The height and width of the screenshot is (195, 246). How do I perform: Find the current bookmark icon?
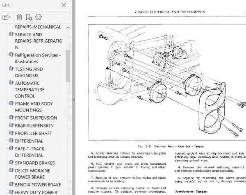39,17
